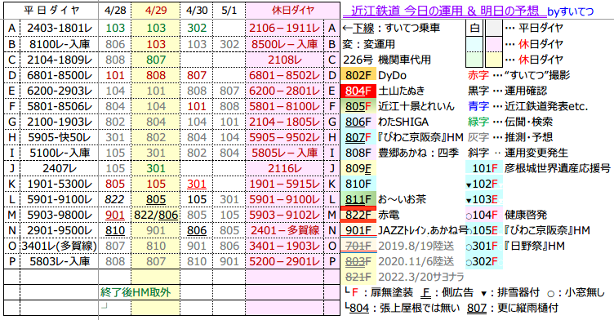Screen dimensions: 614x320
Task: Select the underlined 810 cell in row N
Action: (115, 230)
